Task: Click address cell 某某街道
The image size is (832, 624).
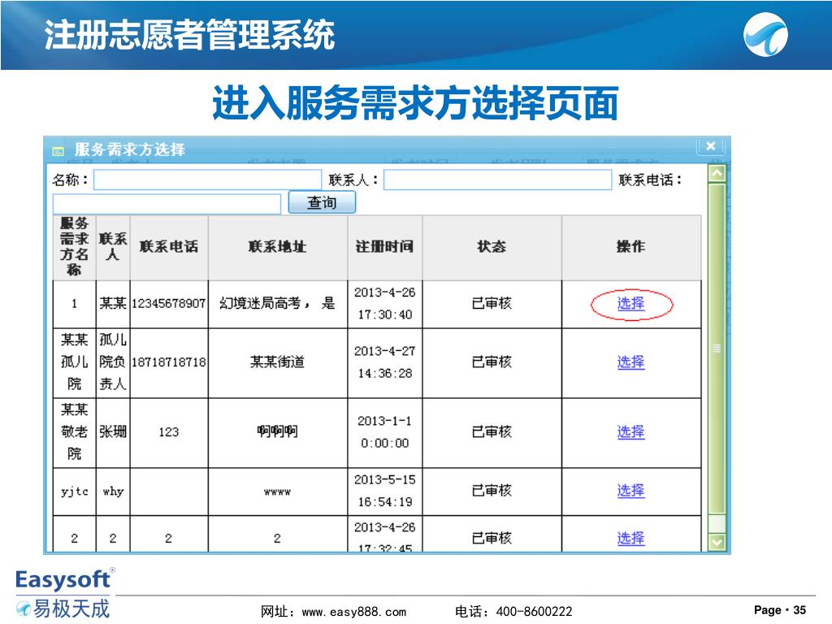Action: (x=278, y=362)
